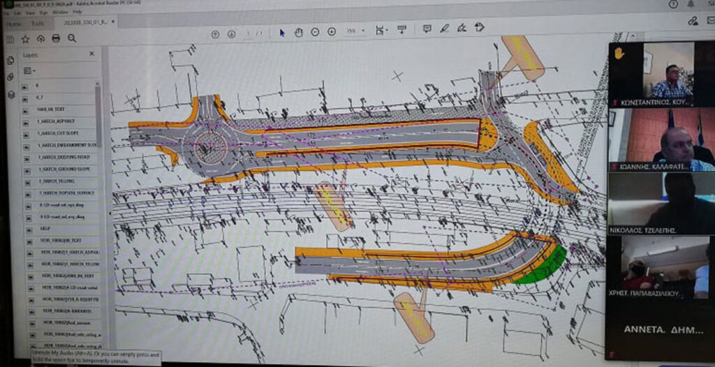This screenshot has height=367, width=715.
Task: Click the stamp tool icon in toolbar
Action: (479, 27)
